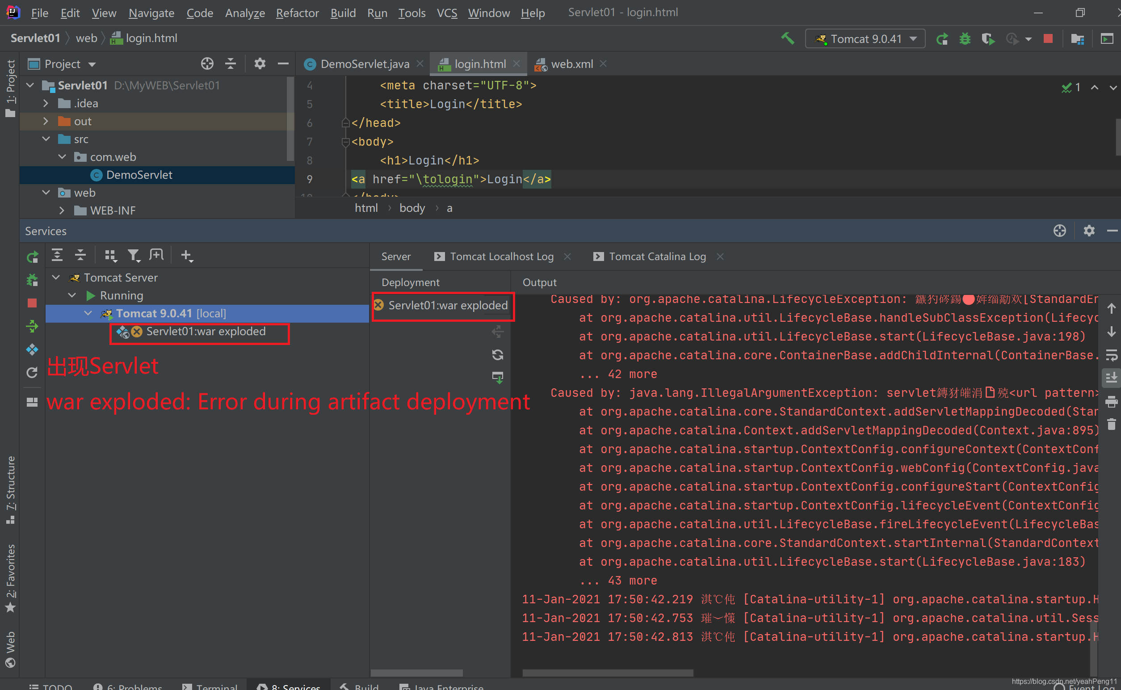
Task: Open the Refactor menu
Action: (297, 13)
